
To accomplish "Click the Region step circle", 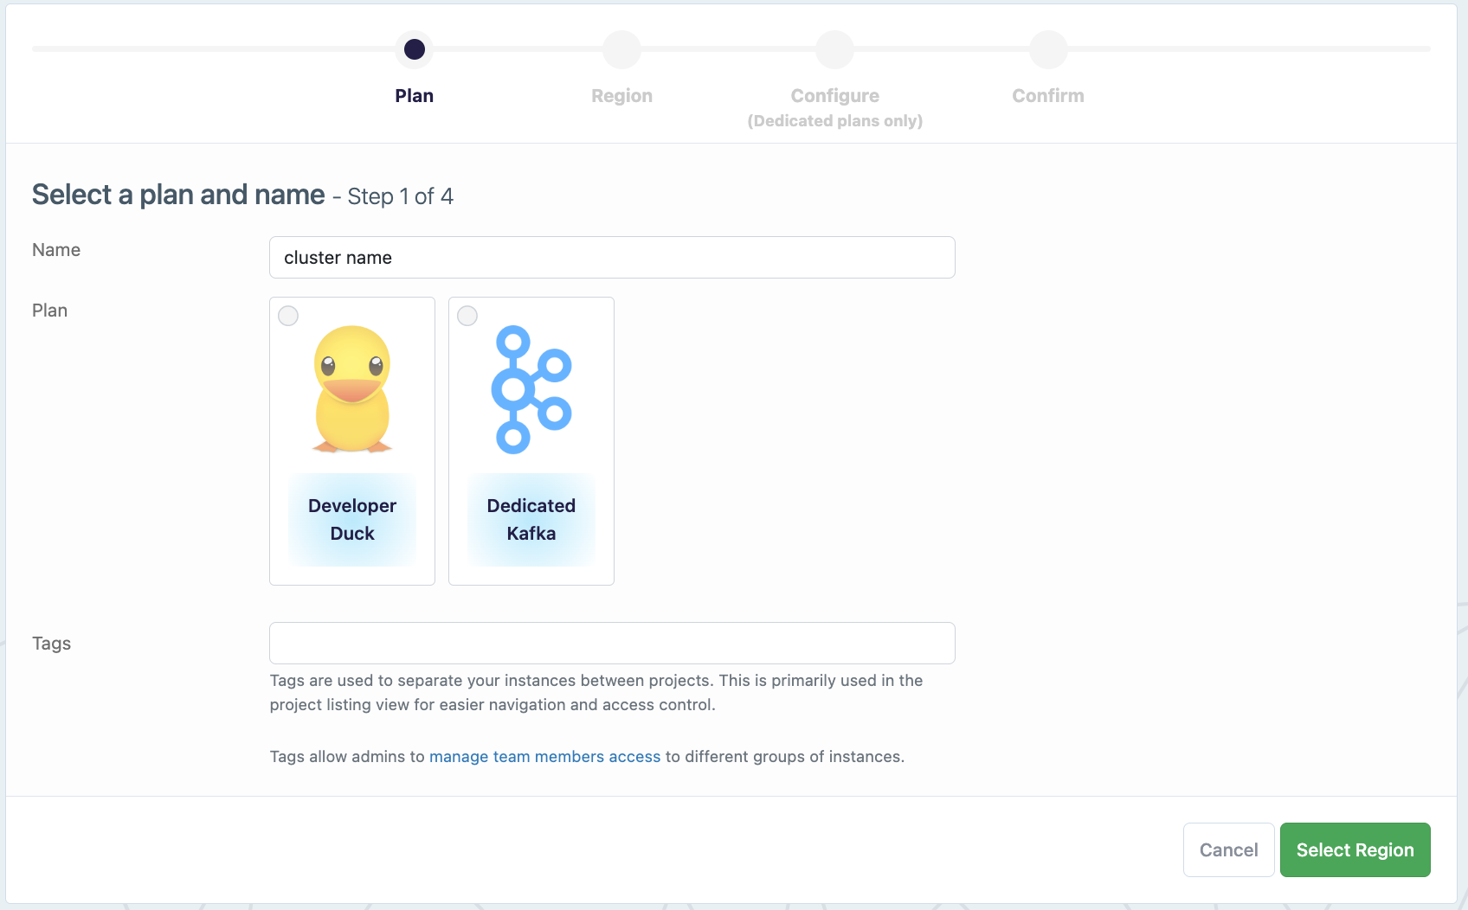I will (x=622, y=49).
